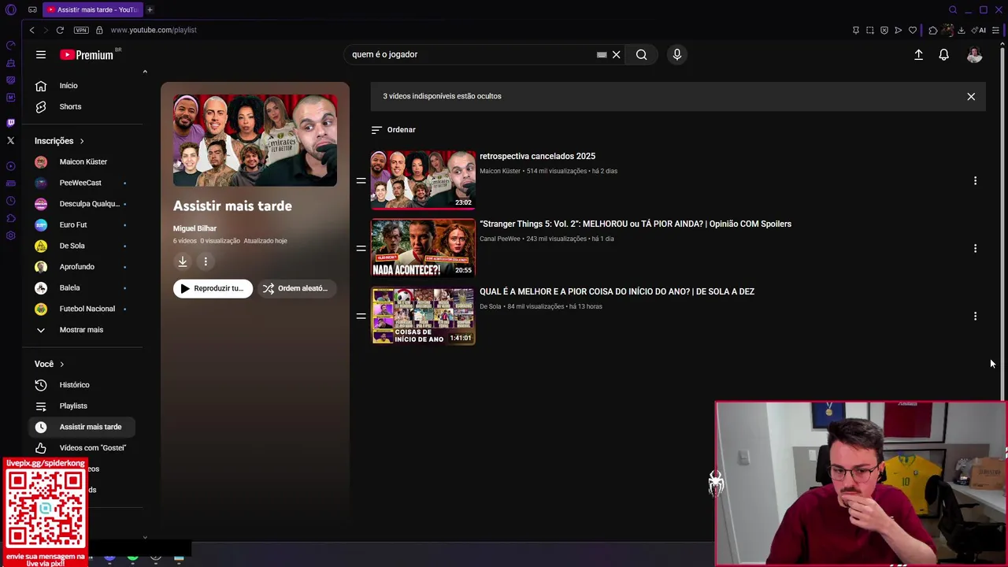Open Maicon Küster subscription channel
The image size is (1008, 567).
tap(83, 161)
